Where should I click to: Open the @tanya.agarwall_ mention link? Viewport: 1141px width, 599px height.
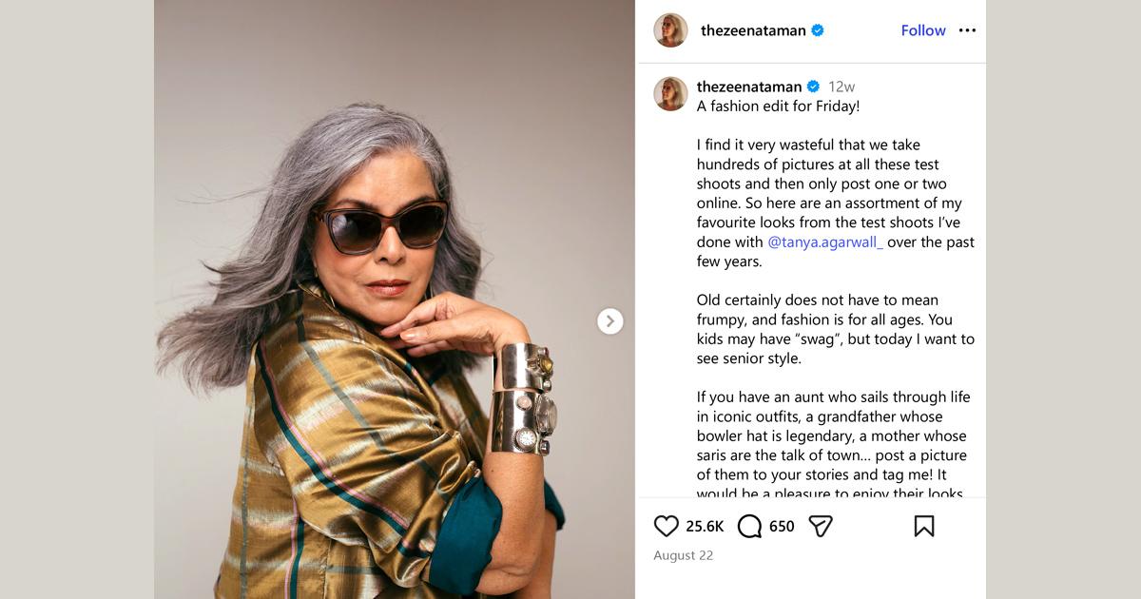pos(825,242)
